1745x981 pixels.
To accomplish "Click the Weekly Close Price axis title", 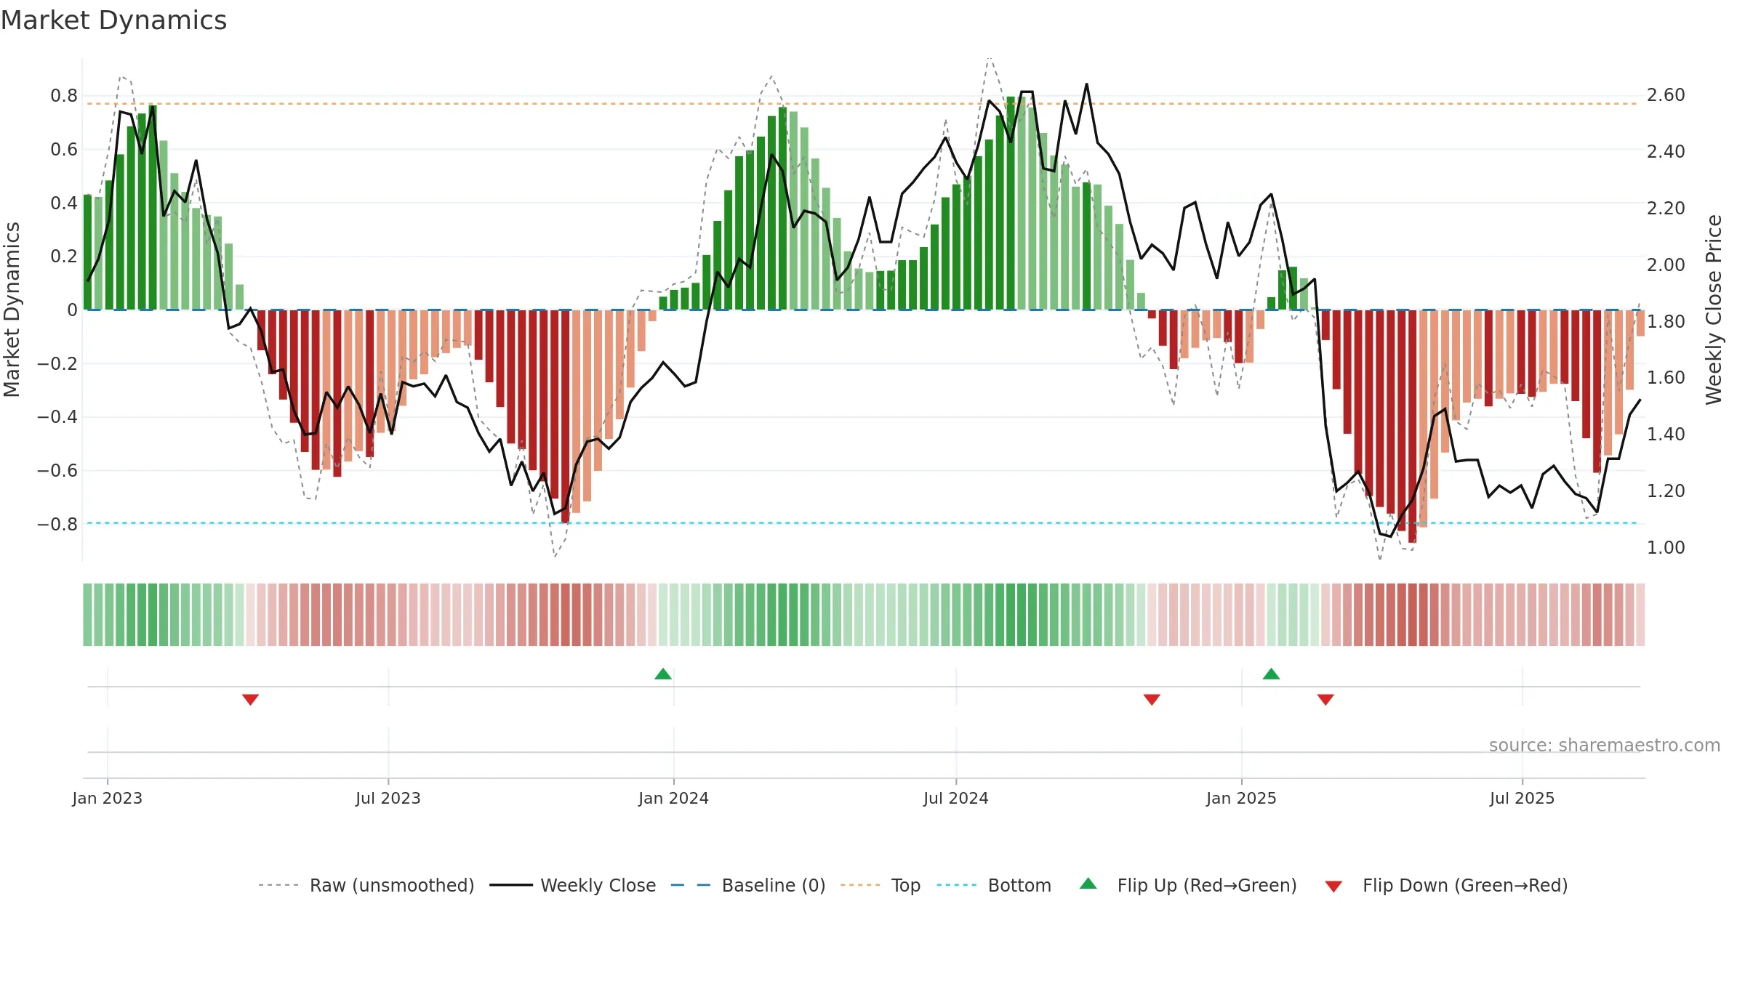I will (1714, 310).
